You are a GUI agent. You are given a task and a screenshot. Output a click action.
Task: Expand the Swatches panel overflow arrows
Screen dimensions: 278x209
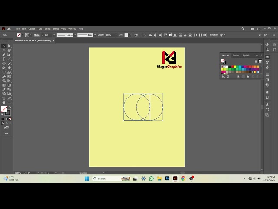pos(257,55)
